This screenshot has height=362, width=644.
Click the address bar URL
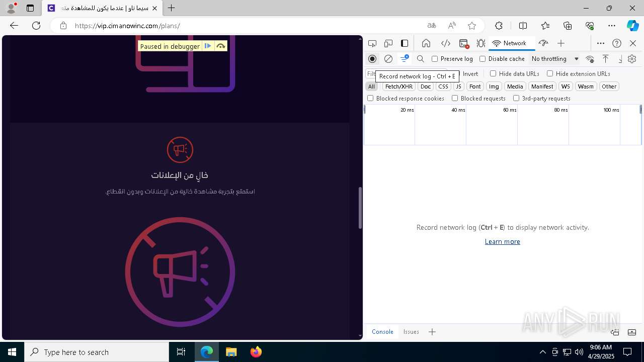[x=127, y=26]
